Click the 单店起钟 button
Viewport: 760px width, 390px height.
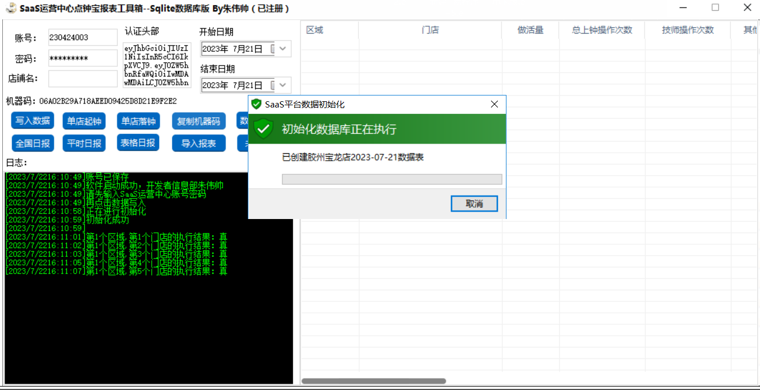tap(84, 121)
